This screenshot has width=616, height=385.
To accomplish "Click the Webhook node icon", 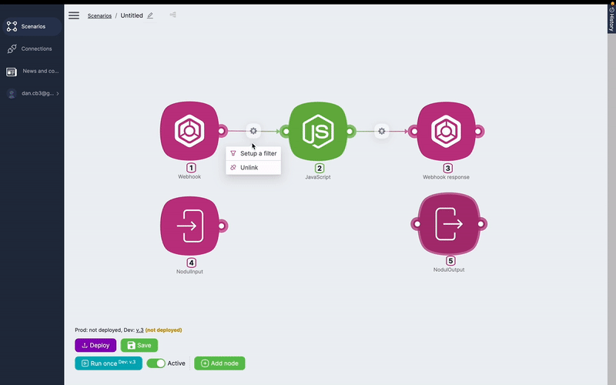I will 189,131.
